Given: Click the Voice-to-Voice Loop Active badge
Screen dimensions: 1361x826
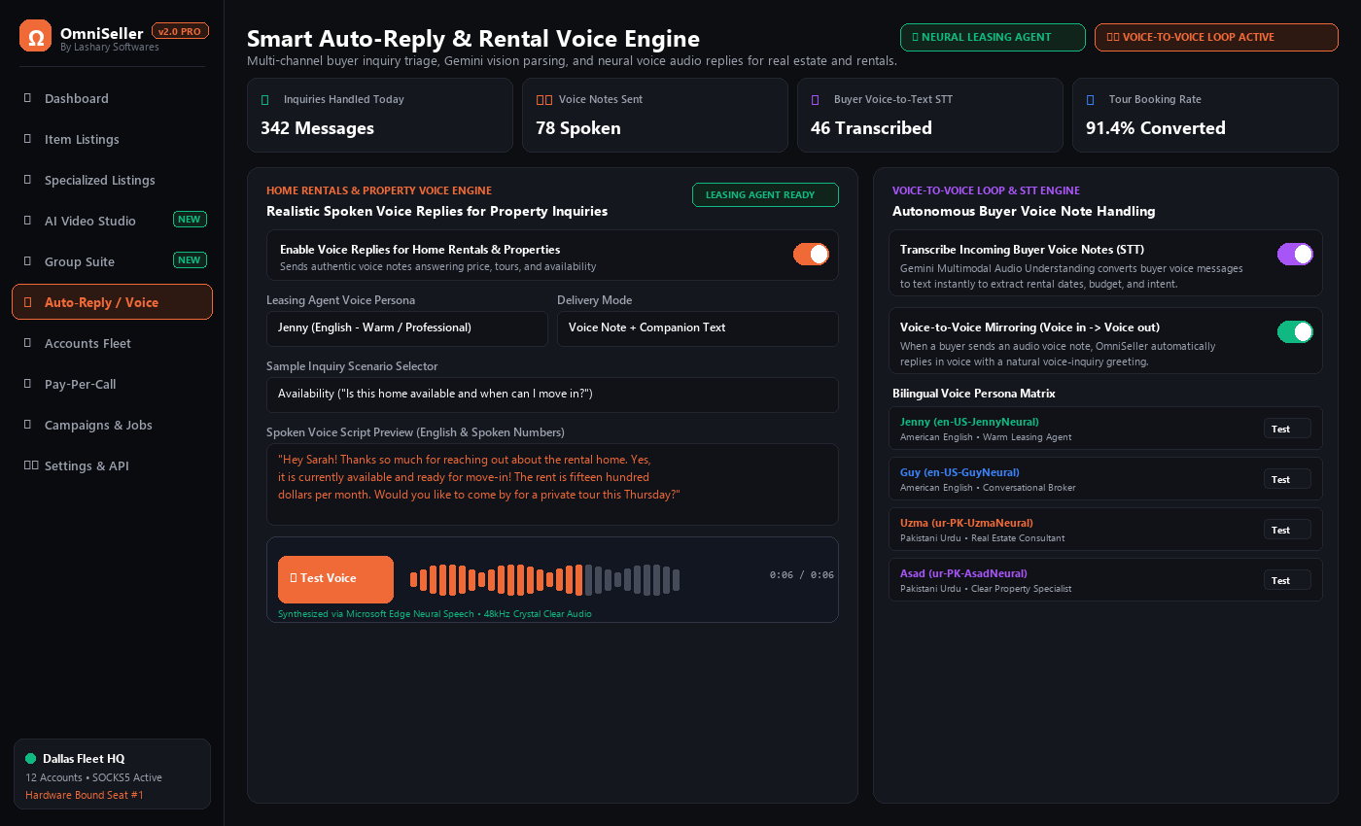Looking at the screenshot, I should coord(1216,37).
